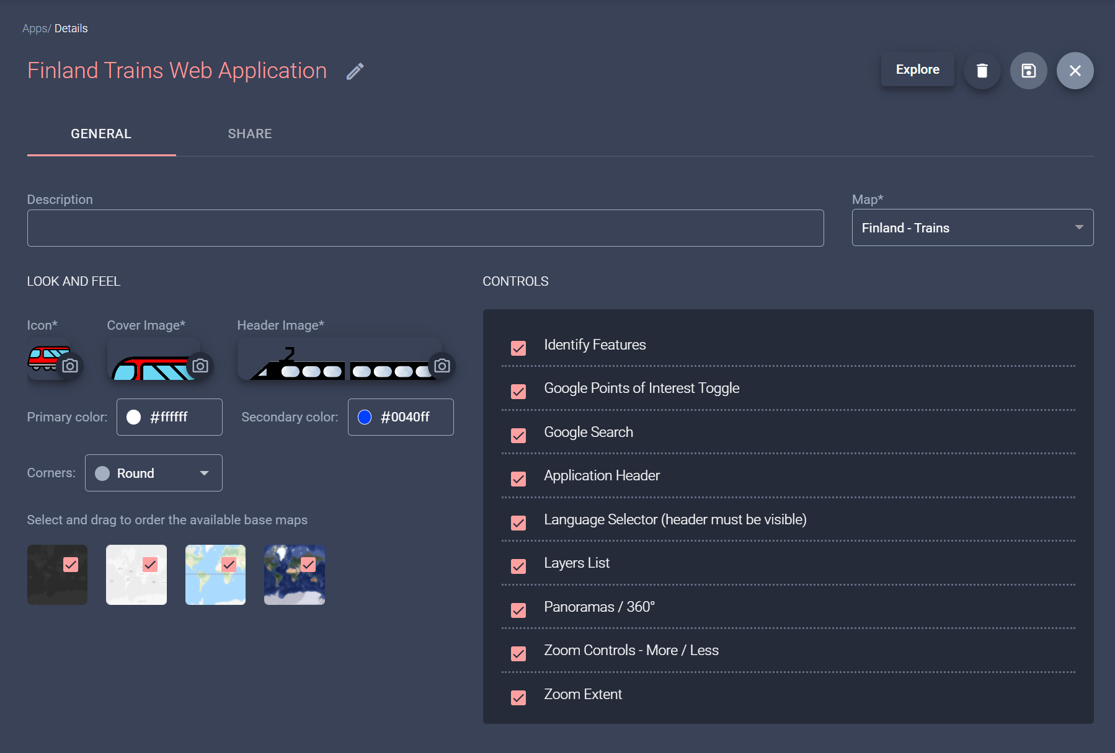The height and width of the screenshot is (753, 1115).
Task: Select the GENERAL tab
Action: tap(101, 133)
